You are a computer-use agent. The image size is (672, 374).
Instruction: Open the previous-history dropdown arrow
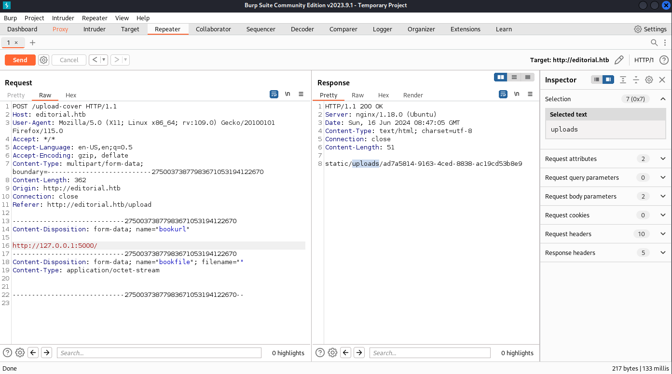(104, 60)
